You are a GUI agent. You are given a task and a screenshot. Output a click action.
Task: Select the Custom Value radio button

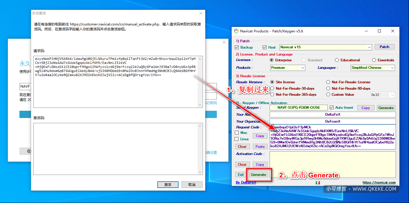[x=328, y=95]
